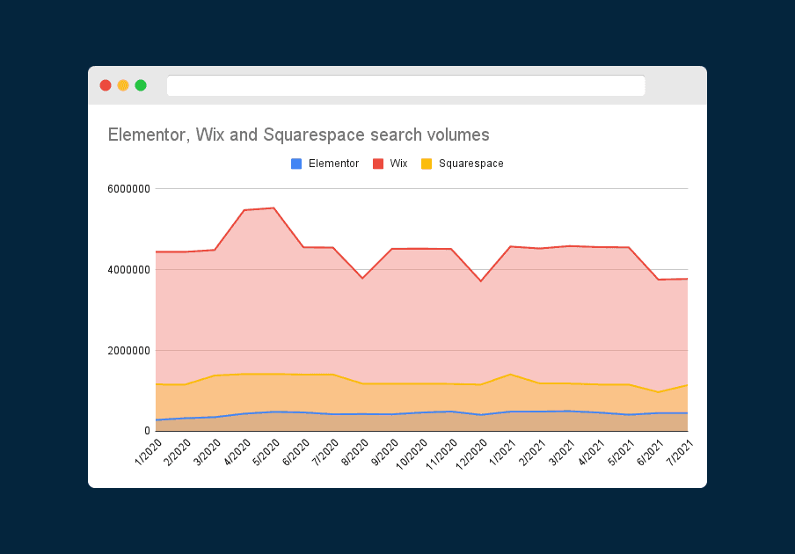795x554 pixels.
Task: Click the blue Elementor legend icon
Action: click(296, 164)
